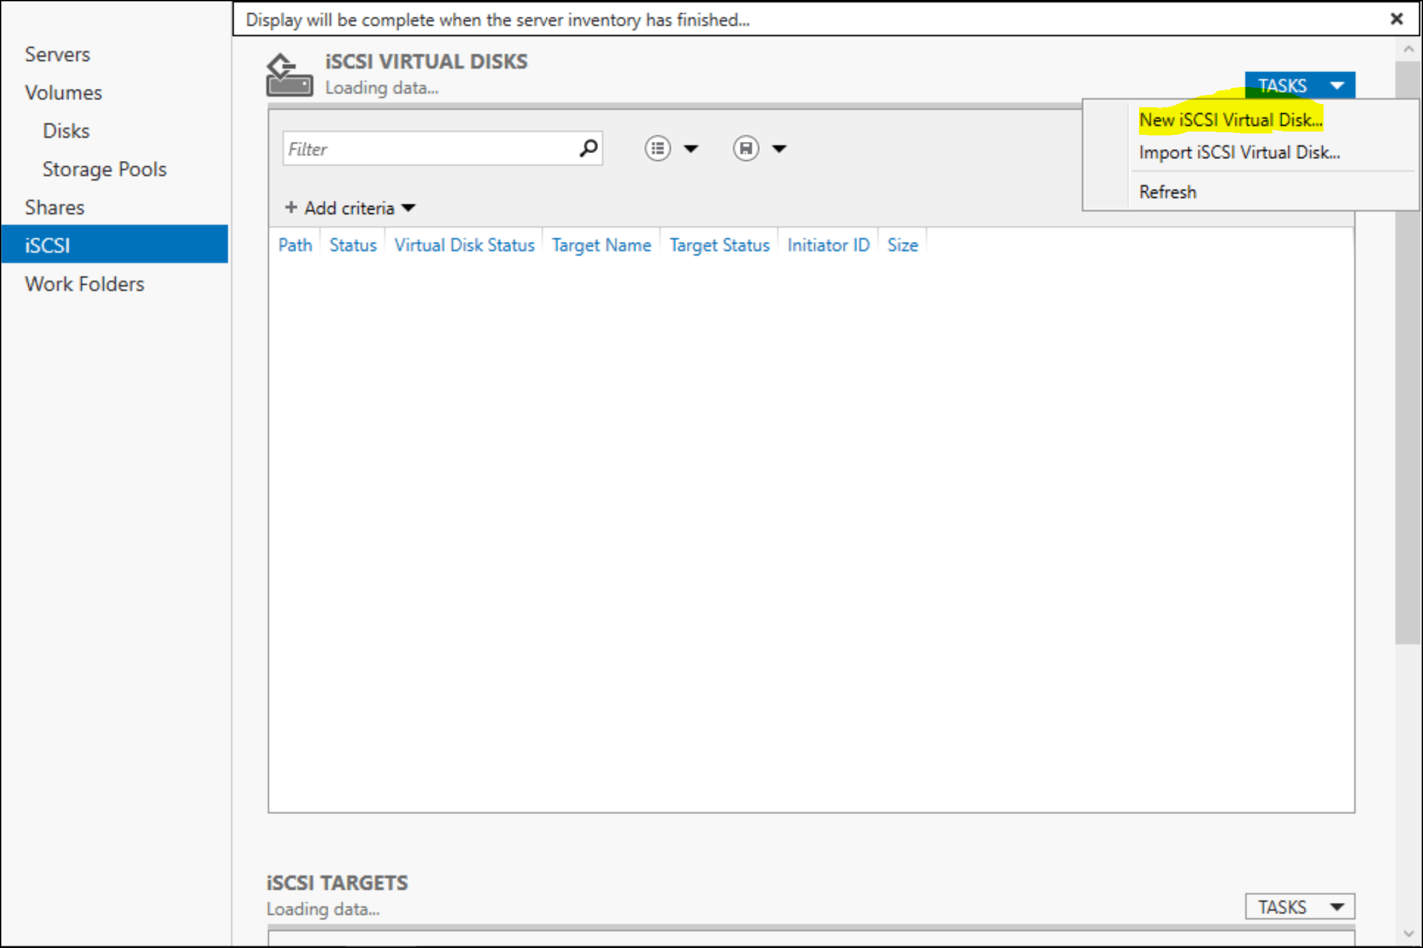
Task: Click the plus icon beside Add criteria
Action: click(x=291, y=207)
